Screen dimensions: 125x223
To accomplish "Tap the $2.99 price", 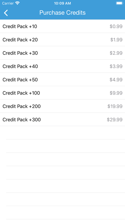I will pos(116,53).
